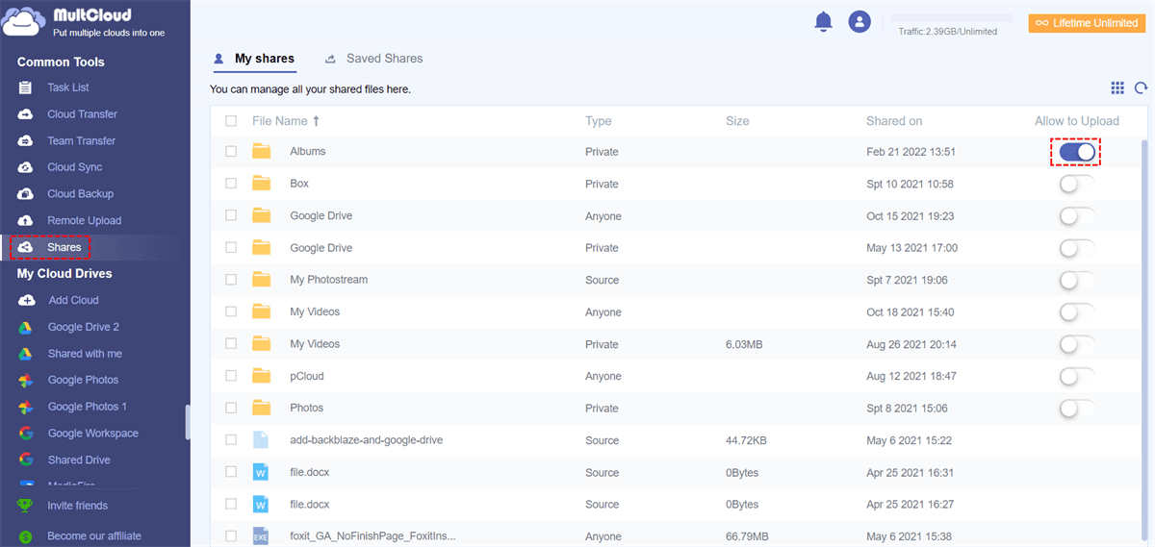Open the Photos shared folder
1155x547 pixels.
pyautogui.click(x=306, y=408)
